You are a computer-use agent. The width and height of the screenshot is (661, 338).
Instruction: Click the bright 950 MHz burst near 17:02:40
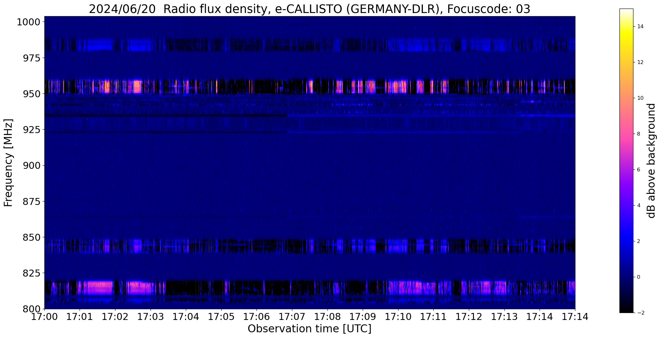[x=137, y=86]
